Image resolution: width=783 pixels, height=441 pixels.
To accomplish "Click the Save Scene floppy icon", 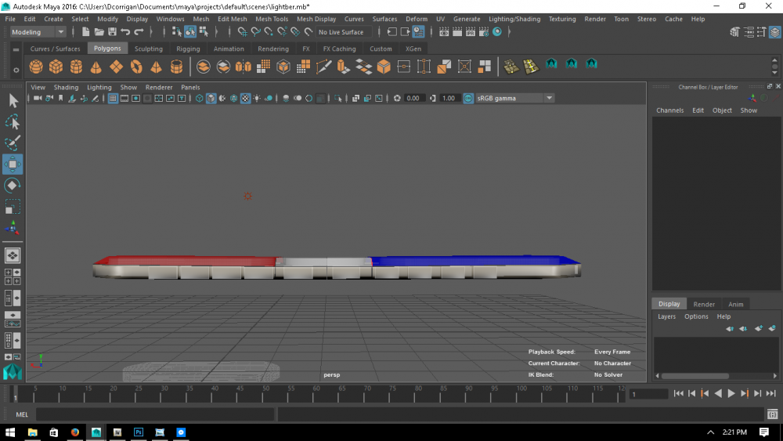I will click(112, 32).
